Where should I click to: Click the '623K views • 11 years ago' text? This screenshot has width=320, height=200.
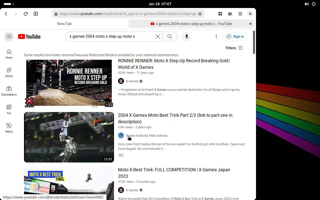(136, 73)
